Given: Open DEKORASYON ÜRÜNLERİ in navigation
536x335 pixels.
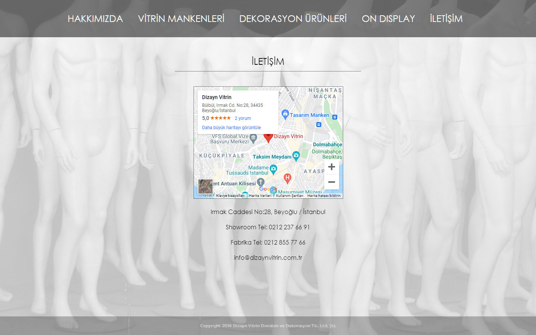Looking at the screenshot, I should [293, 19].
